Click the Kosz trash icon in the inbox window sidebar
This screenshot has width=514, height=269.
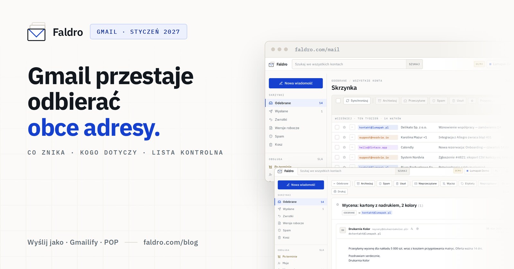tap(270, 145)
